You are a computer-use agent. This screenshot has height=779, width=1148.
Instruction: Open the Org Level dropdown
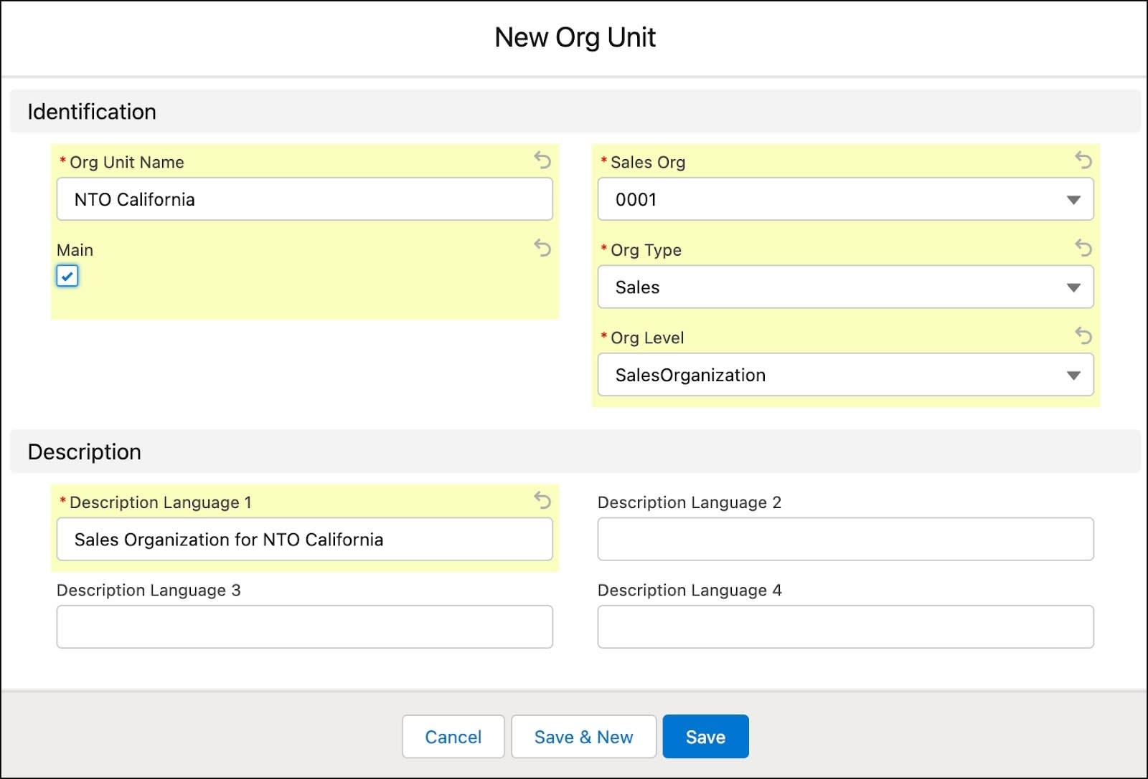click(x=845, y=375)
